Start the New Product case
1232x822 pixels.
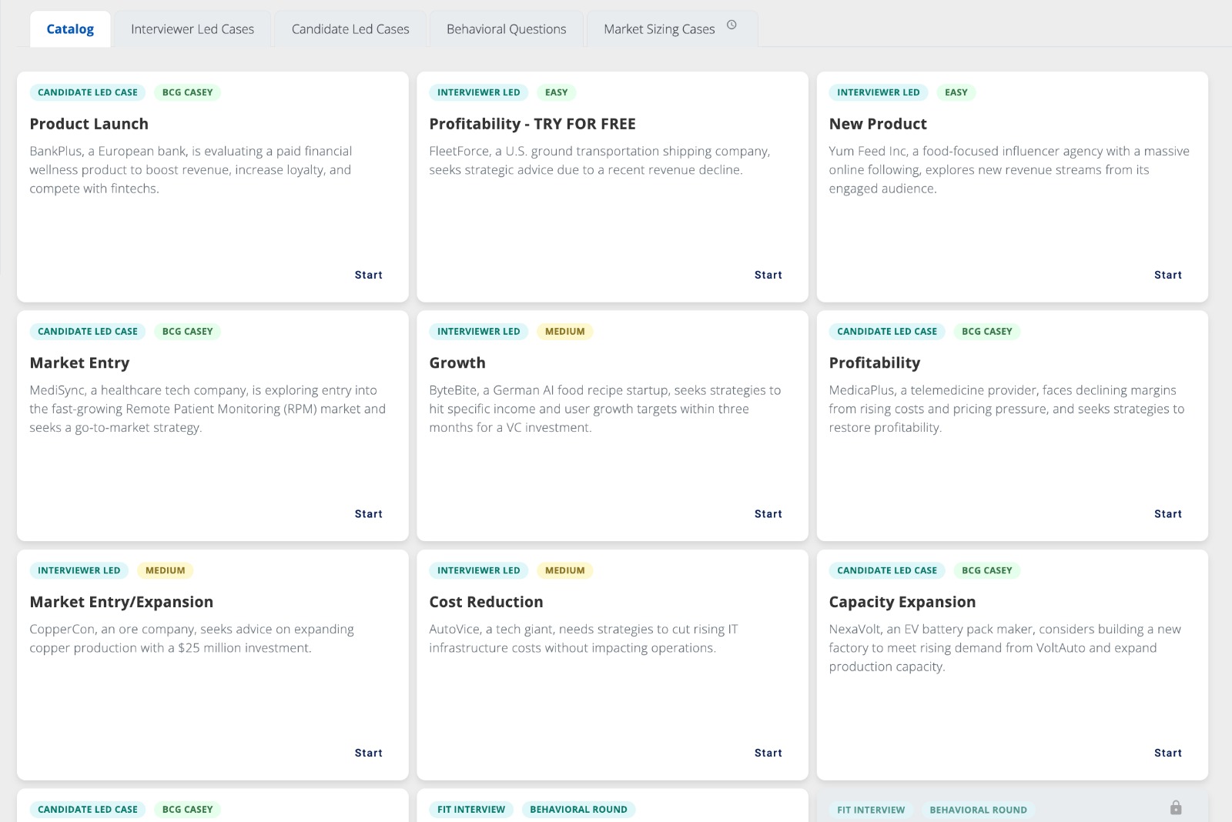(1167, 275)
